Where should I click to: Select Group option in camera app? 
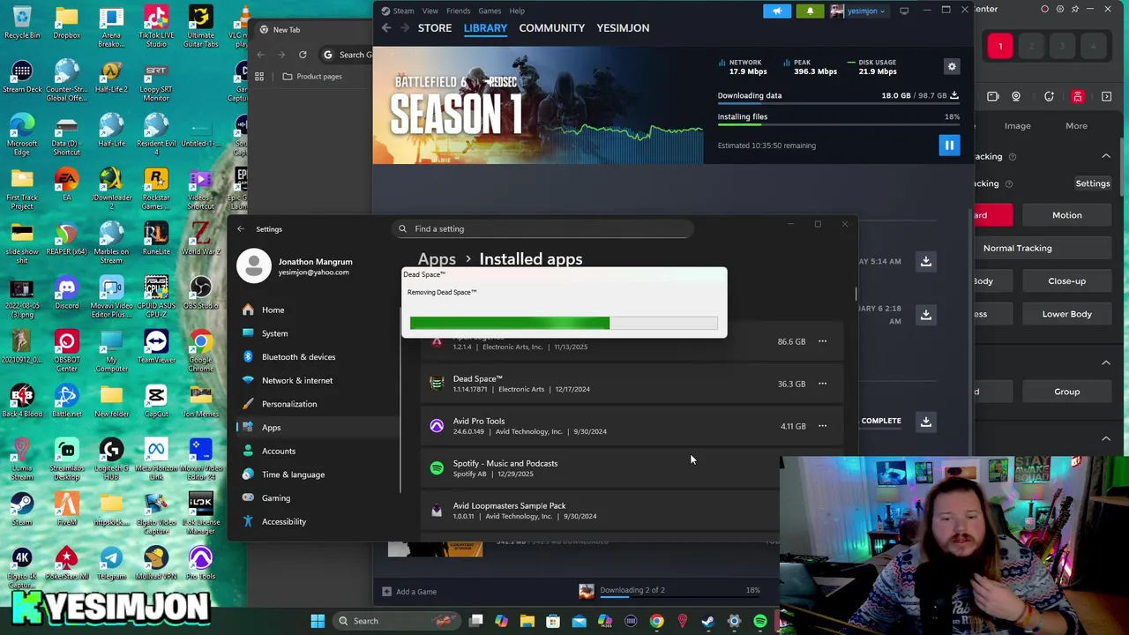pyautogui.click(x=1066, y=392)
